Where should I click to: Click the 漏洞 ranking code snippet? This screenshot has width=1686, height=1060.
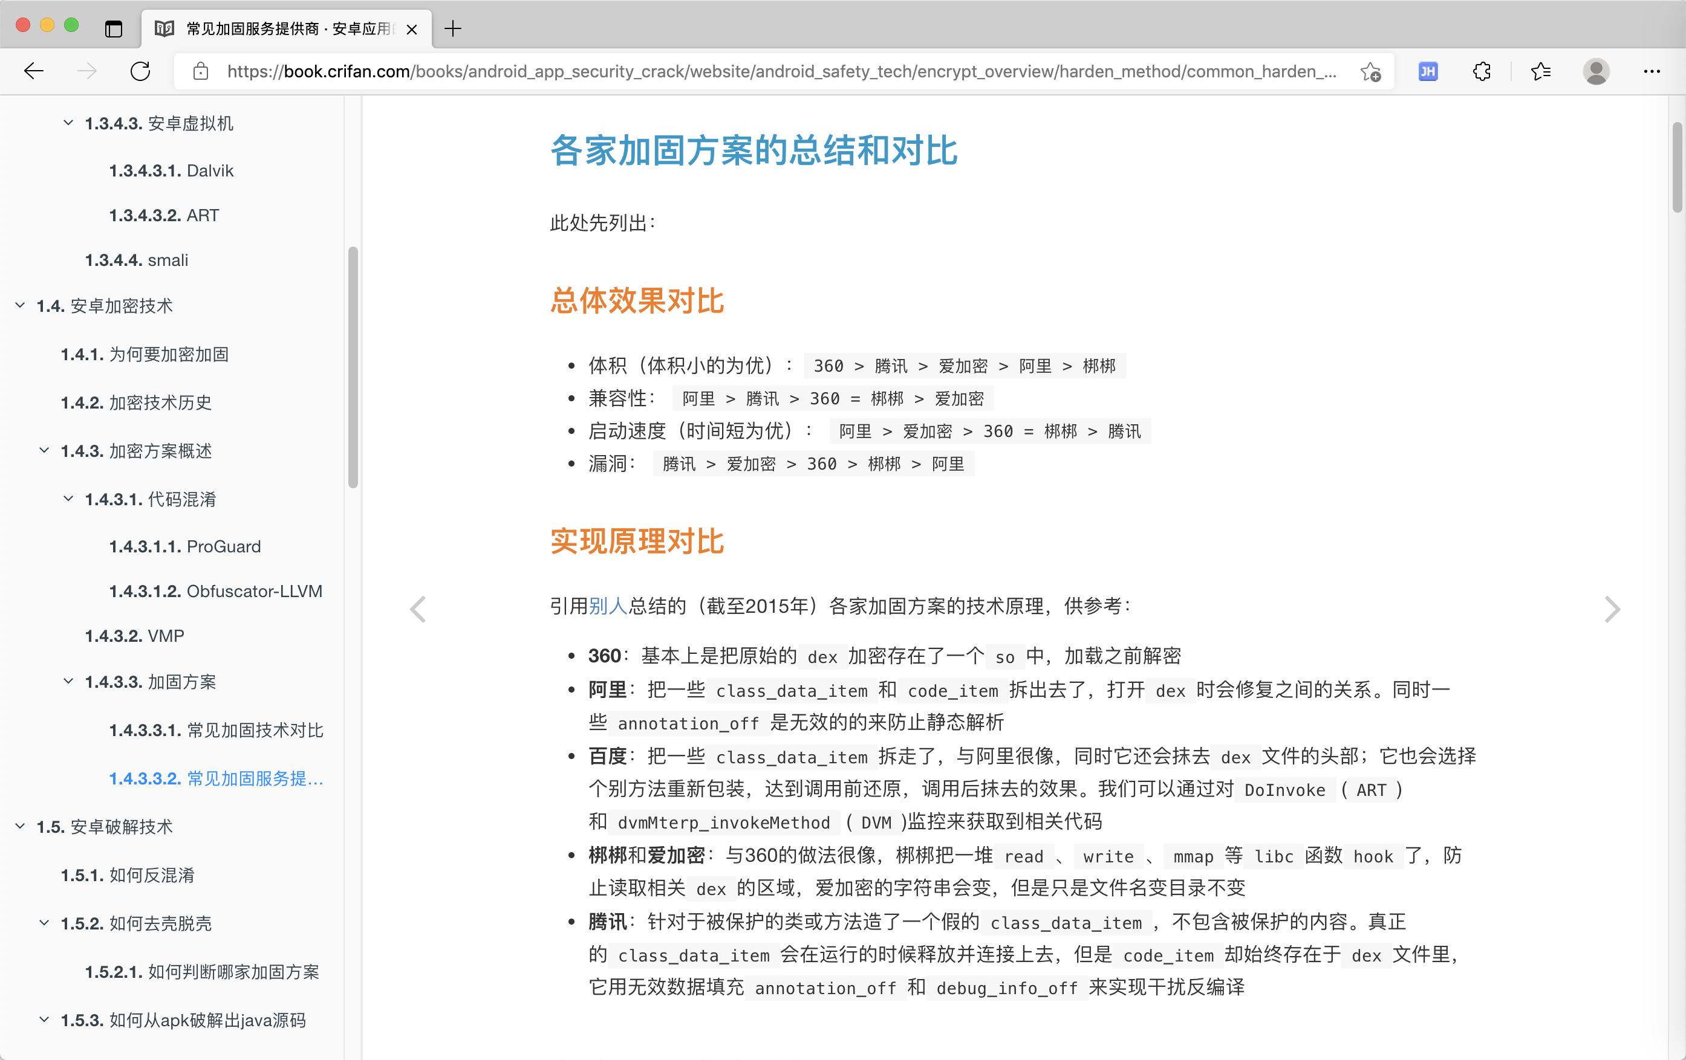pos(813,464)
